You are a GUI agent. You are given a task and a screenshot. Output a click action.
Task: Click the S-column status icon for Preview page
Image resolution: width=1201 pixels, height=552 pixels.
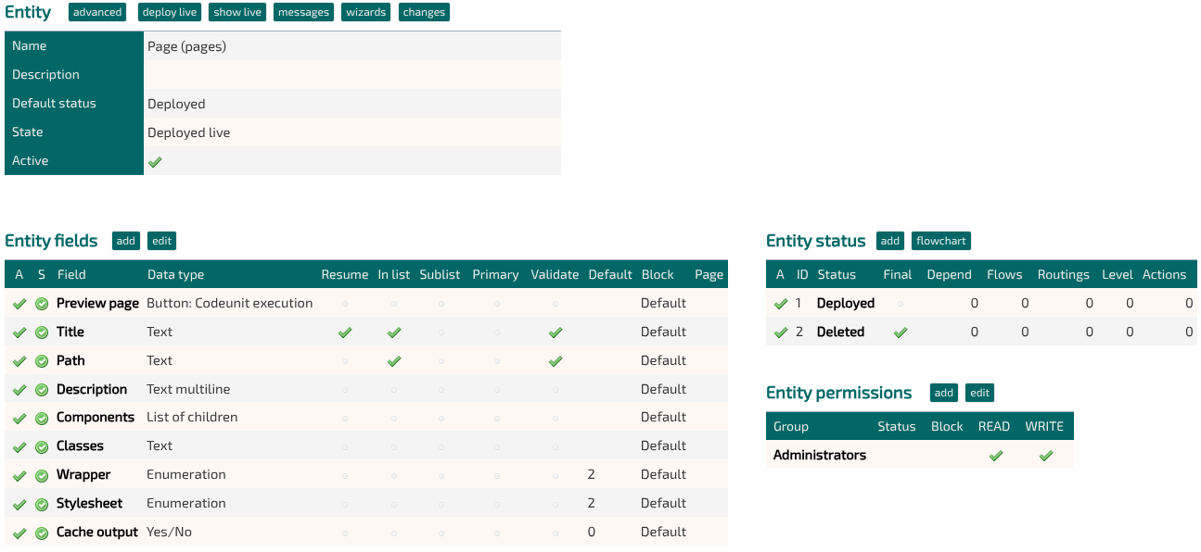point(42,304)
